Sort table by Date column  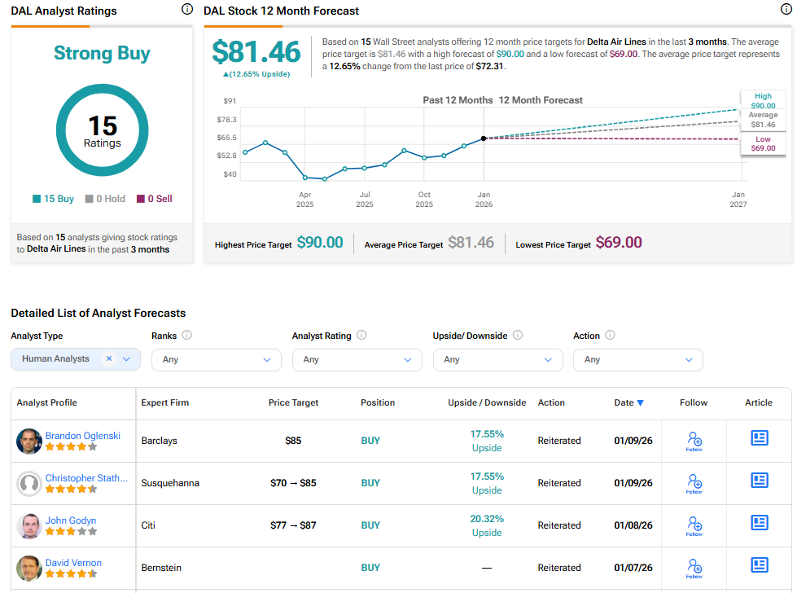coord(628,402)
